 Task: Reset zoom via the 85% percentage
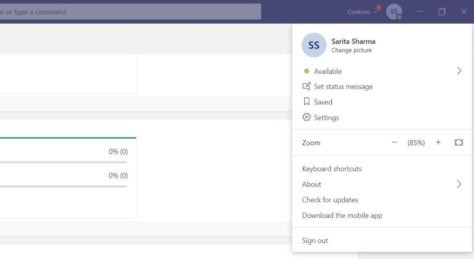pyautogui.click(x=416, y=142)
